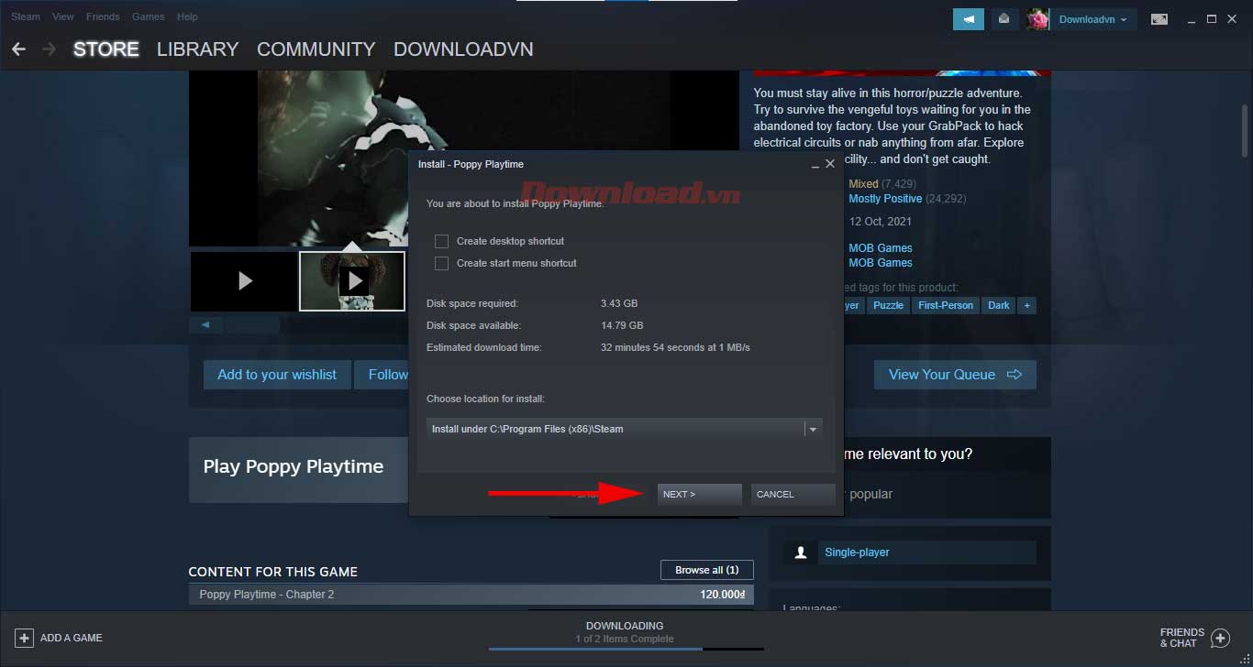Go back with the left arrow
Image resolution: width=1253 pixels, height=667 pixels.
point(18,49)
